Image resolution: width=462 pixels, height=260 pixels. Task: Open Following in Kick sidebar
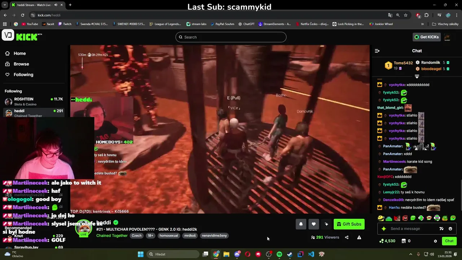point(19,74)
